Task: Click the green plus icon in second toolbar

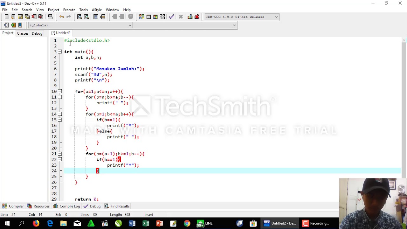Action: click(13, 25)
